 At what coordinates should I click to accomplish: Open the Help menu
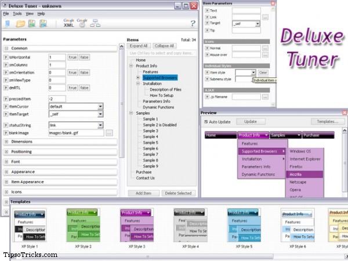(41, 13)
